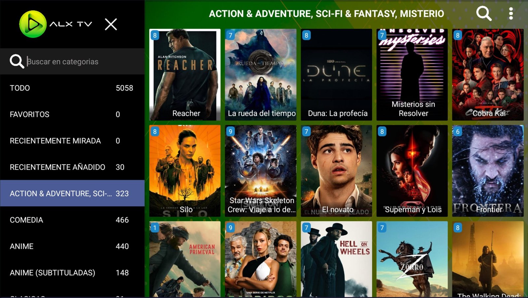Open the Reacher series poster
The image size is (528, 298).
coord(185,74)
